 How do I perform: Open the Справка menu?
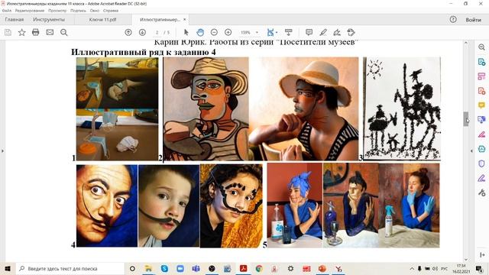pyautogui.click(x=110, y=11)
